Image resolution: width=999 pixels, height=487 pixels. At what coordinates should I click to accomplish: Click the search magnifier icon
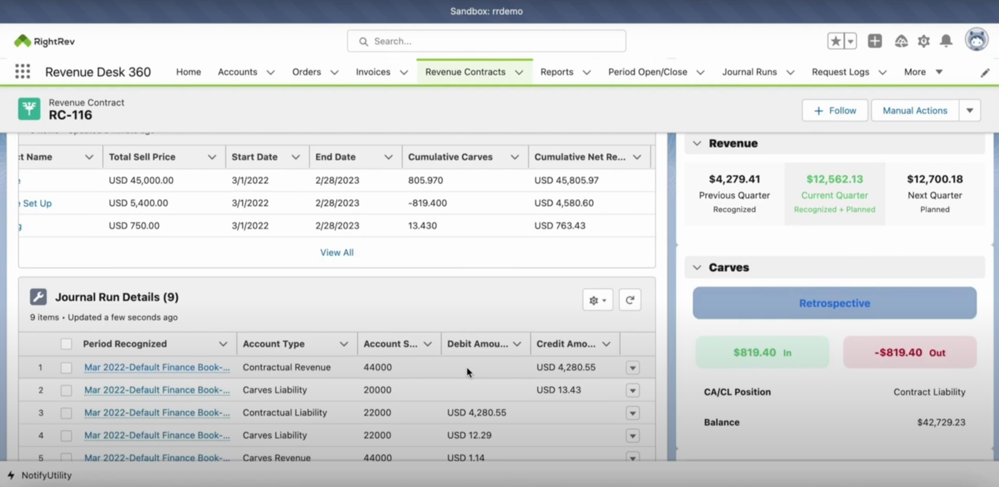click(x=363, y=41)
